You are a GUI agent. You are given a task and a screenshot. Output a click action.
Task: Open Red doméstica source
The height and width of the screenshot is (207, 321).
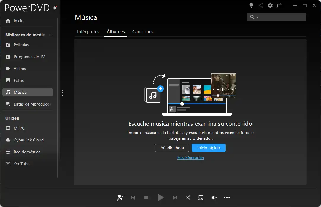coord(27,152)
